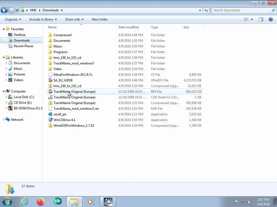Open the view options dropdown arrow
Image resolution: width=277 pixels, height=207 pixels.
252,19
